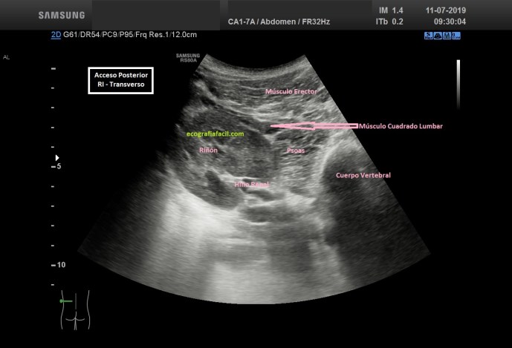The image size is (512, 348).
Task: Click the ecografiafacil.com watermark link
Action: click(216, 134)
